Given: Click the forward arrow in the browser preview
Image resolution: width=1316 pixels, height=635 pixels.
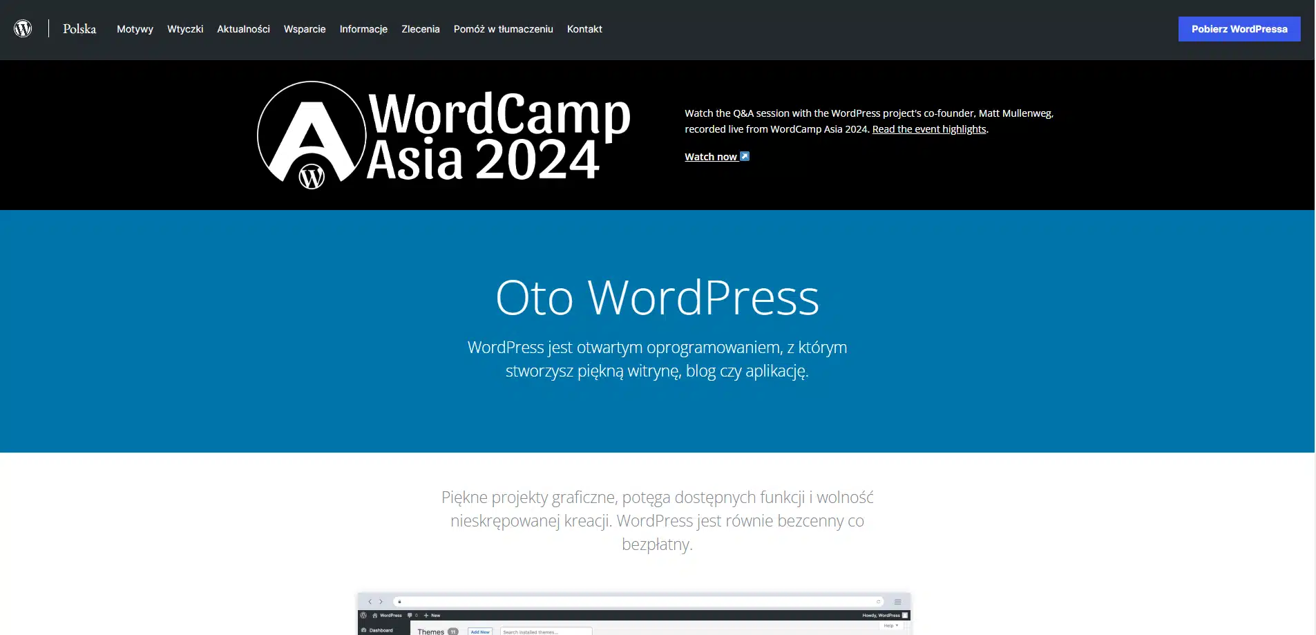Looking at the screenshot, I should tap(381, 602).
